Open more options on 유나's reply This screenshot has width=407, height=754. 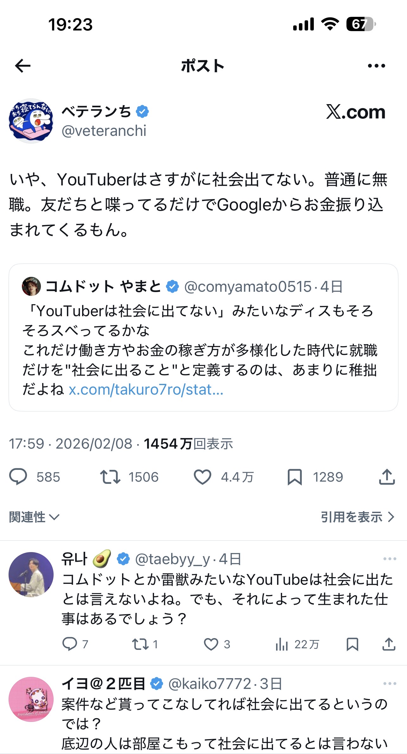click(x=390, y=559)
